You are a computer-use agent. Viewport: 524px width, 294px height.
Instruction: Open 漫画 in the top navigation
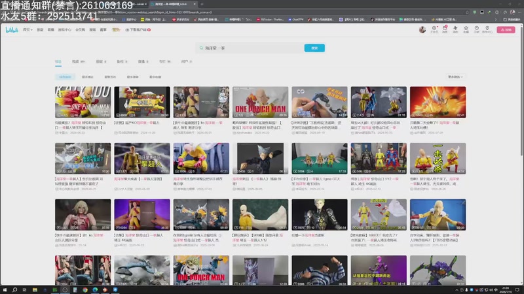92,30
